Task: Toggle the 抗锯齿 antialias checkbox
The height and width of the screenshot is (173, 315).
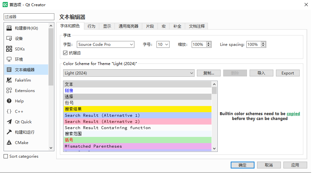Action: click(65, 53)
